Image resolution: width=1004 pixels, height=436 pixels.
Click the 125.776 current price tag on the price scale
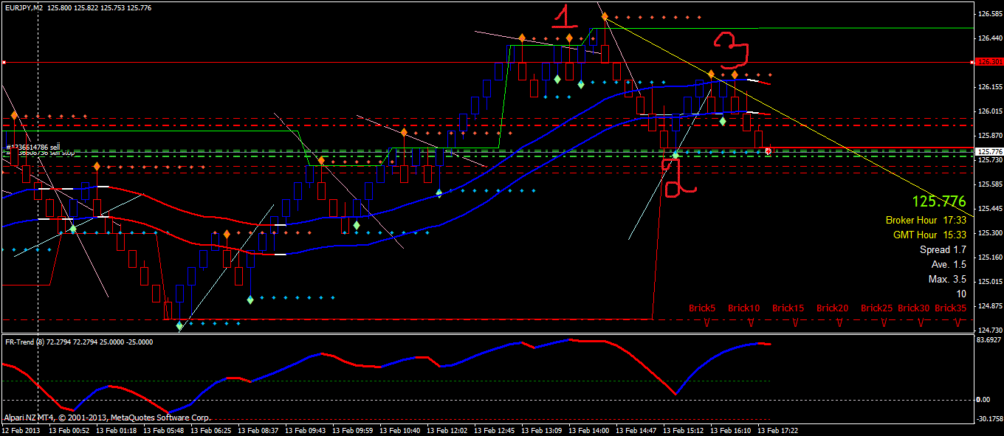click(989, 151)
